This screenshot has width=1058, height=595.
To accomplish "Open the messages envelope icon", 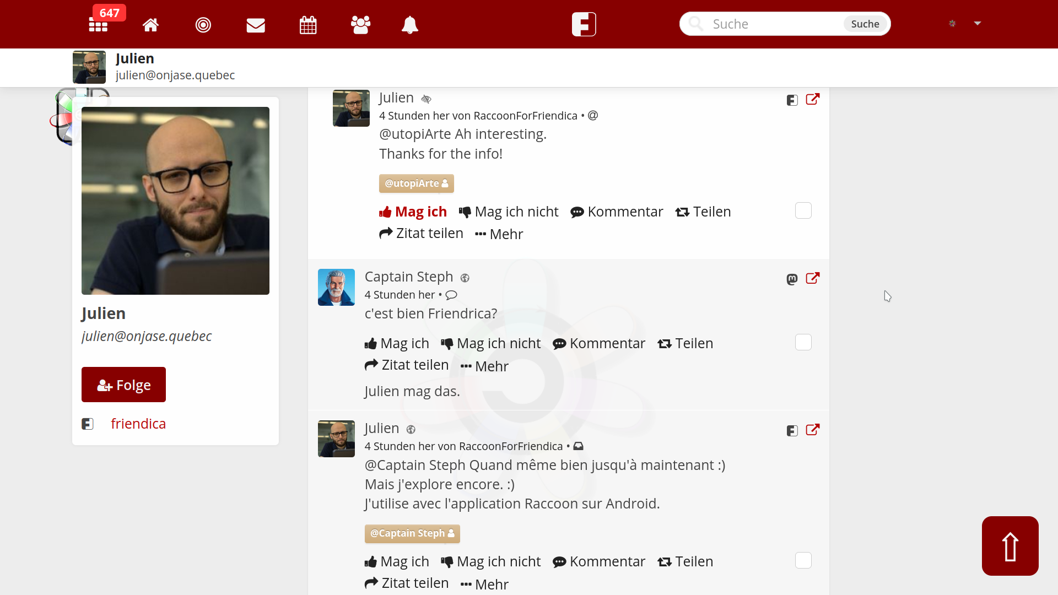I will 256,25.
